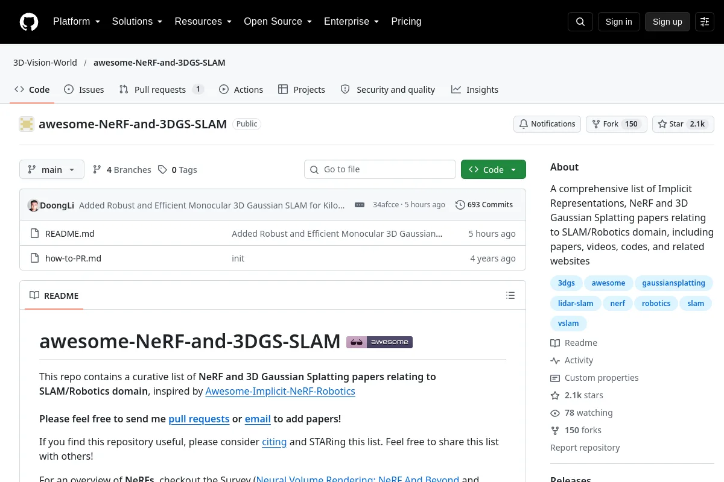Switch to the Issues tab

84,90
